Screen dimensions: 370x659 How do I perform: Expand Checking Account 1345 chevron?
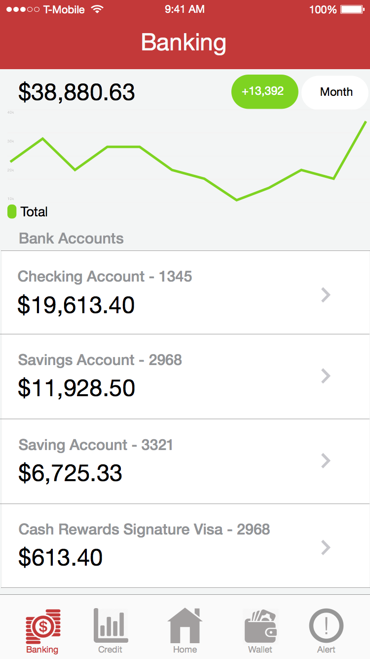click(x=326, y=295)
